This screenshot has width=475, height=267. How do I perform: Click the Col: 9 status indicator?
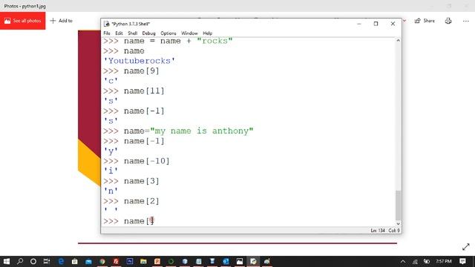394,231
